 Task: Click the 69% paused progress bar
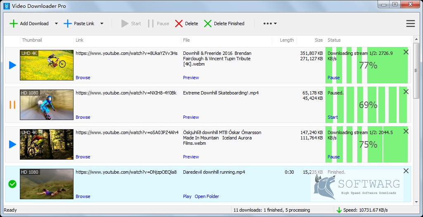click(368, 105)
